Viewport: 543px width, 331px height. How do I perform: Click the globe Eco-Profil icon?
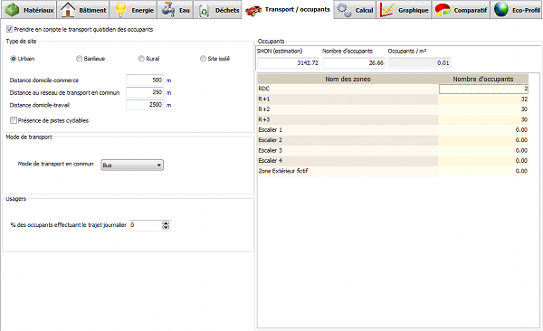click(501, 10)
